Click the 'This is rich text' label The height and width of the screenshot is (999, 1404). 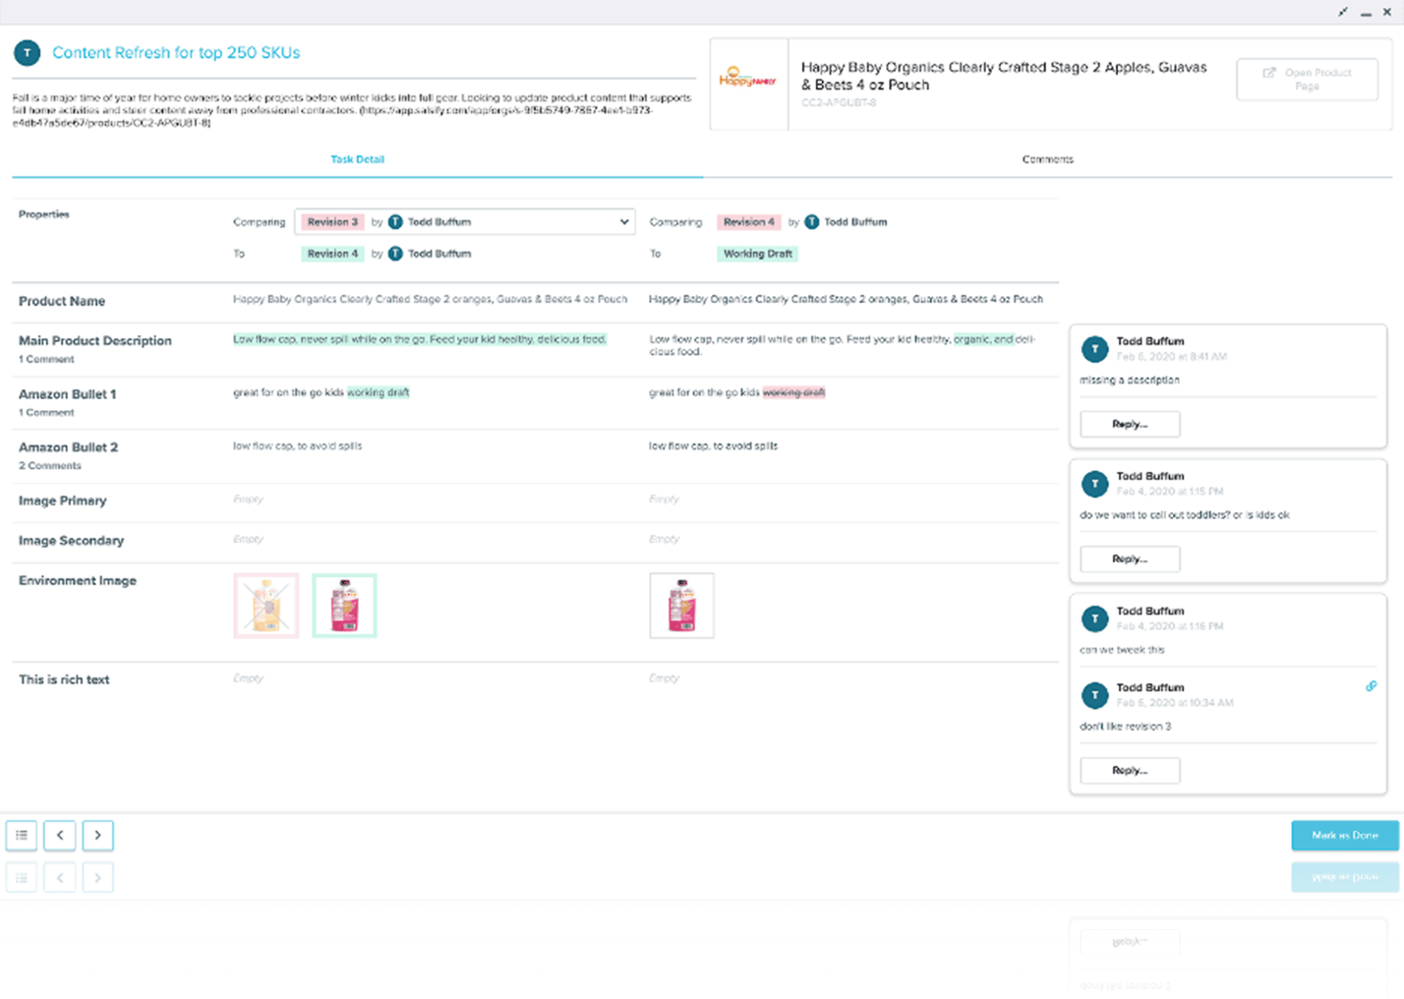point(64,679)
